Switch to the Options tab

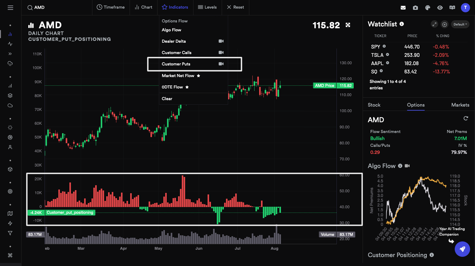416,105
